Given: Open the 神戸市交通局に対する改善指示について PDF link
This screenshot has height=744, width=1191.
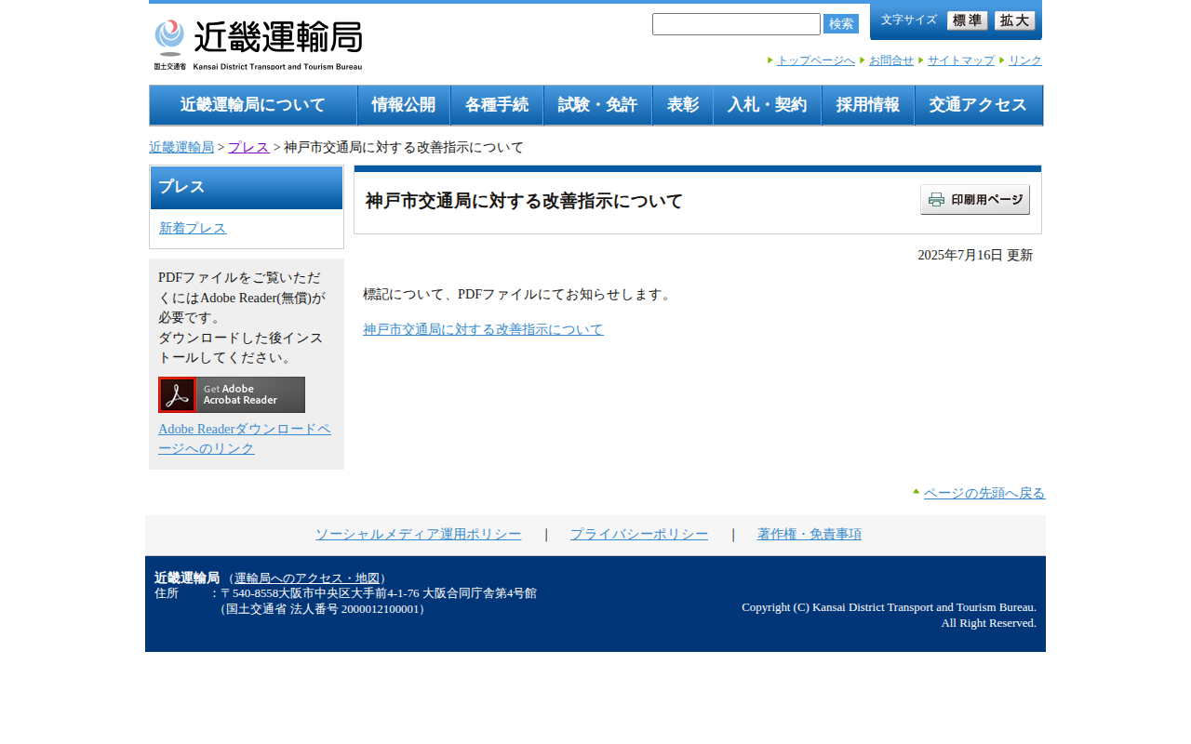Looking at the screenshot, I should [483, 329].
